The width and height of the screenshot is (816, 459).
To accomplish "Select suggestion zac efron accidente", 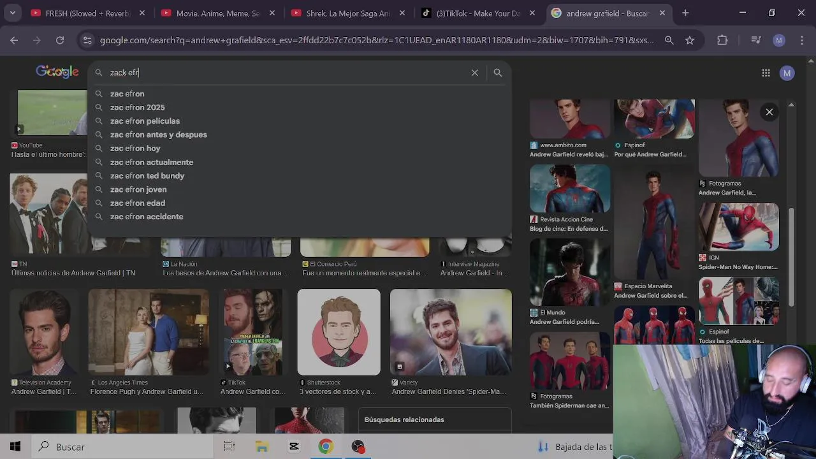I will coord(299,217).
